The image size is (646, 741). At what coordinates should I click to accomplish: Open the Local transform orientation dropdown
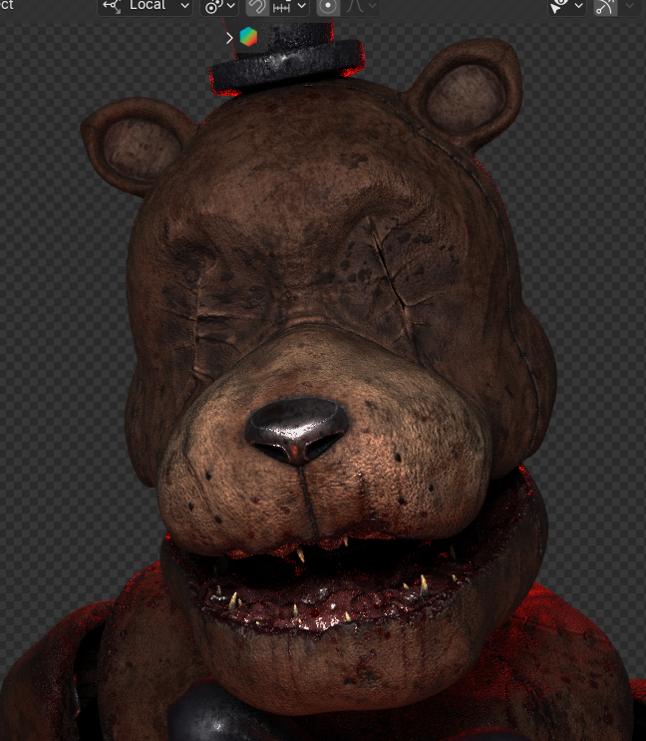click(x=145, y=7)
